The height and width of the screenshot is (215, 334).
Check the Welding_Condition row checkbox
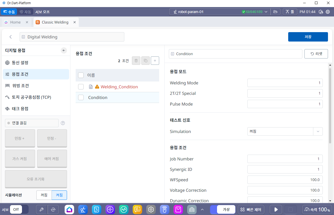(81, 87)
